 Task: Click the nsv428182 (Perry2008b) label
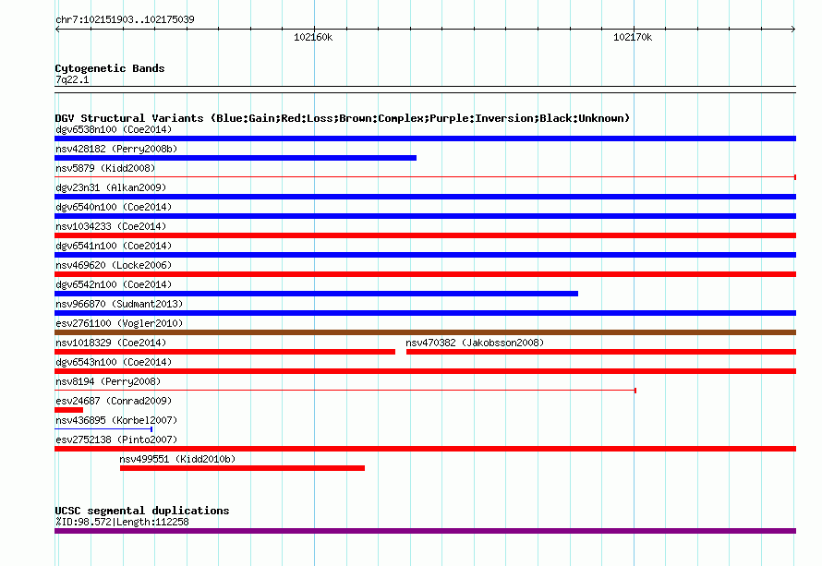116,149
